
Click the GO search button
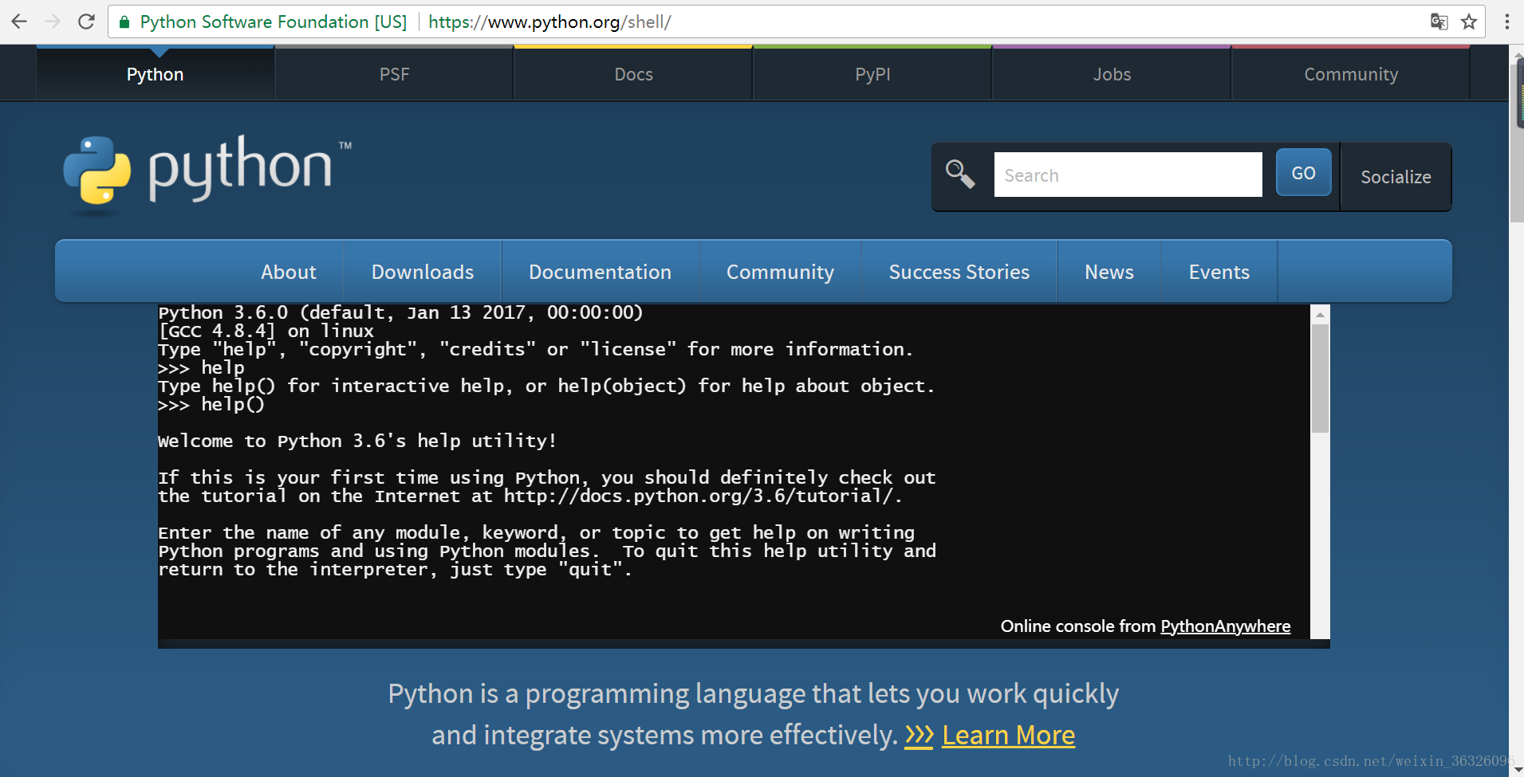1303,173
